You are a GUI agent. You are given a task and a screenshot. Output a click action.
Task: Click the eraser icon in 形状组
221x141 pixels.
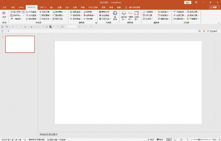pos(11,19)
